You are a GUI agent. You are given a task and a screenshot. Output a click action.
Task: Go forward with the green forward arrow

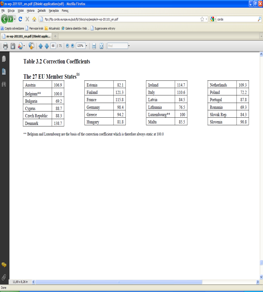(11, 19)
